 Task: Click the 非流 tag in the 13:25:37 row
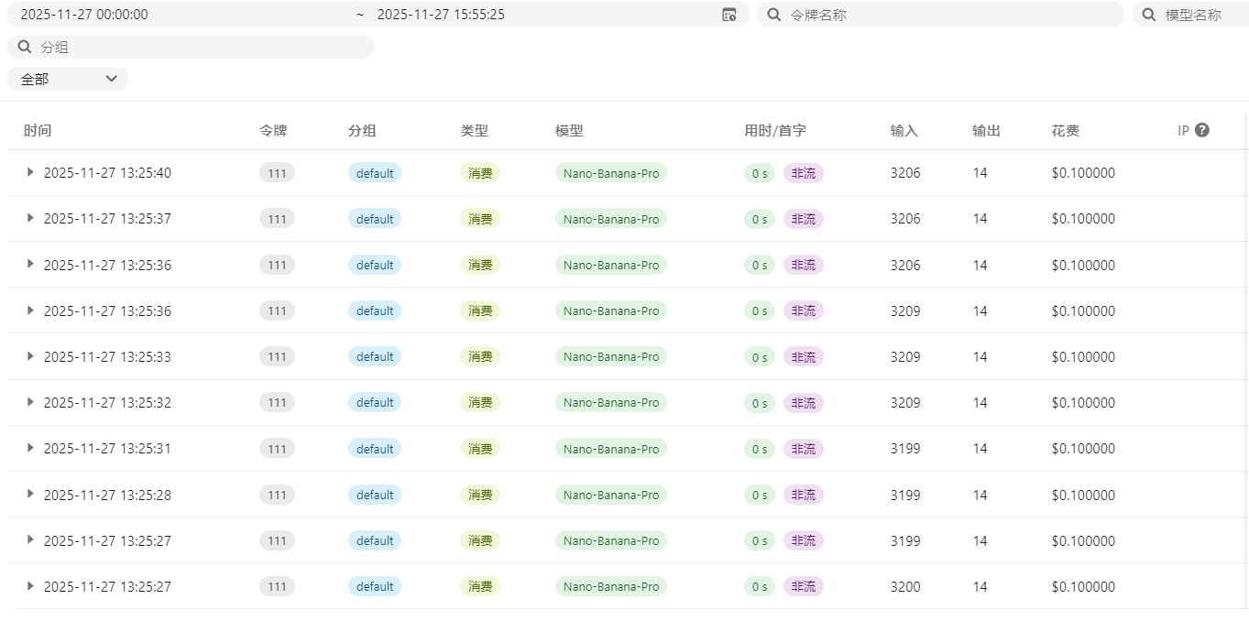click(x=804, y=219)
